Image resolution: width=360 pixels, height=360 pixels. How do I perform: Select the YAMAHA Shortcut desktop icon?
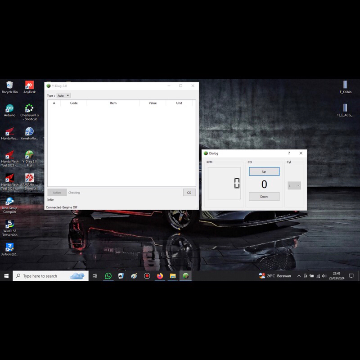(x=29, y=182)
